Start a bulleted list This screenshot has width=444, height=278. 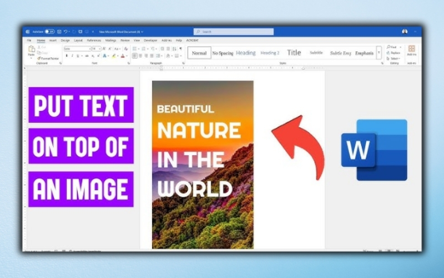(x=135, y=49)
